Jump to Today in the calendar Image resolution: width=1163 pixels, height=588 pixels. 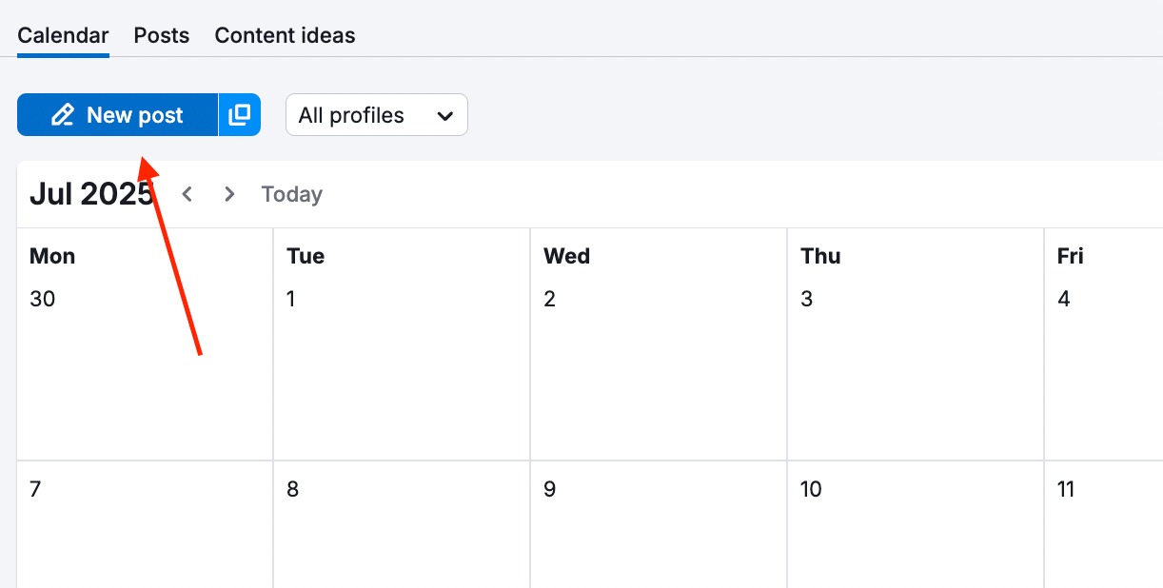[291, 194]
